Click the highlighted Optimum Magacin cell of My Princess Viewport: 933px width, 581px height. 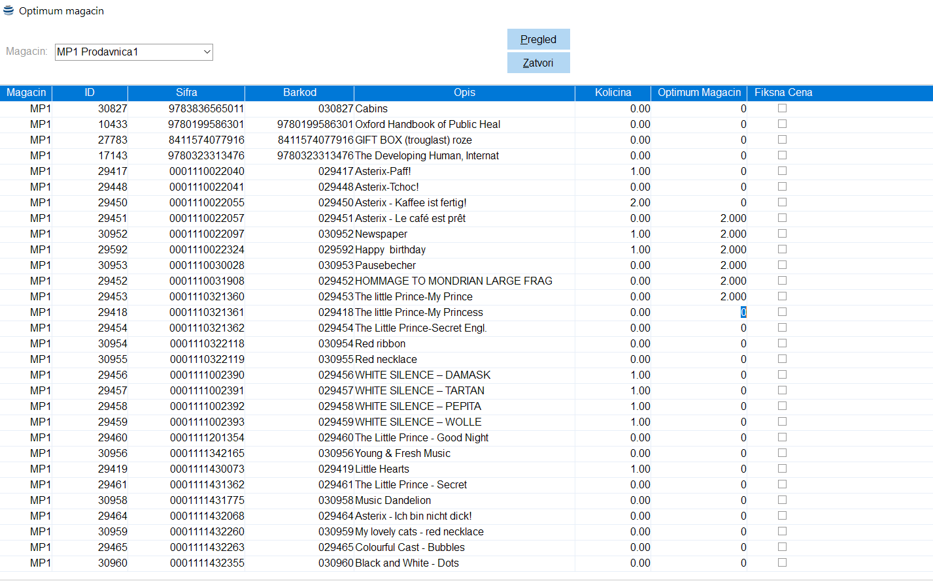[x=743, y=313]
